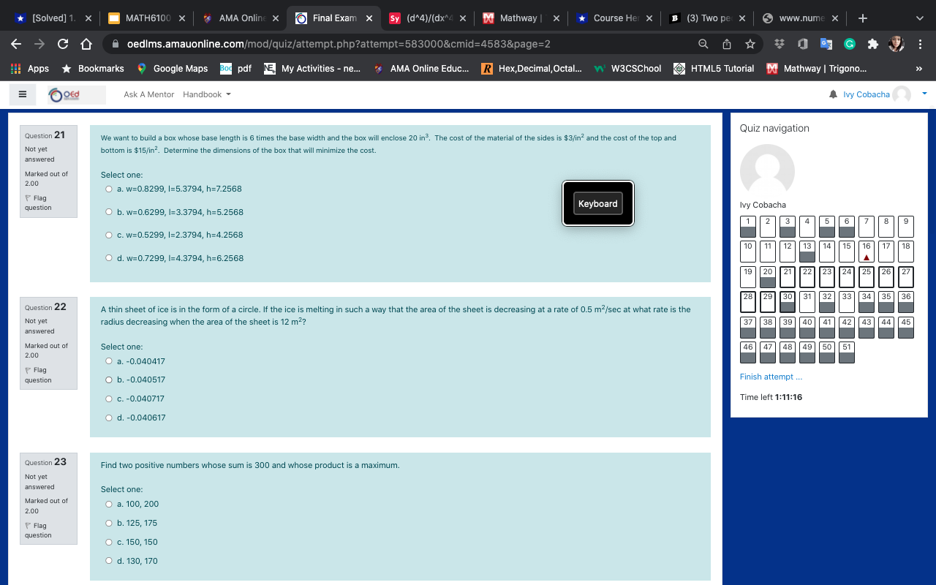Flag question 21
Viewport: 936px width, 585px height.
[x=37, y=203]
